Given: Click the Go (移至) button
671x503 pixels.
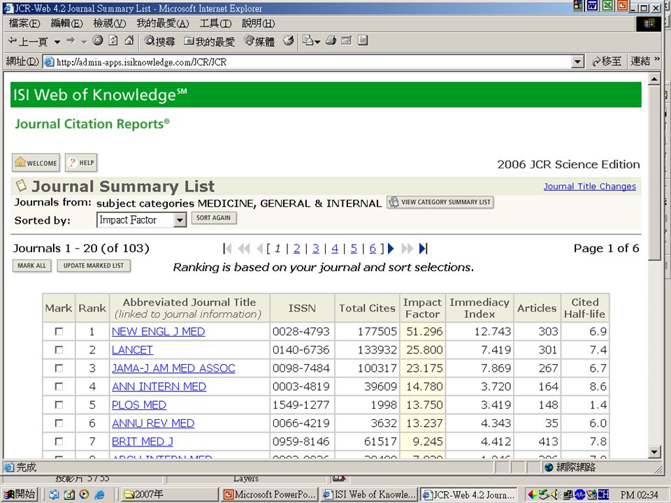Looking at the screenshot, I should coord(607,61).
